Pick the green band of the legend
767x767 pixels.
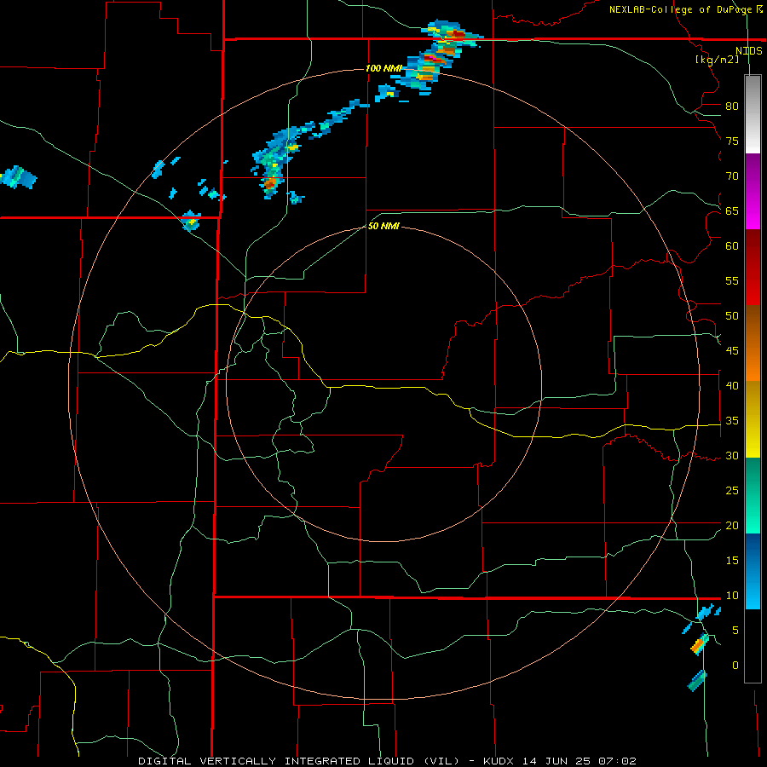click(753, 495)
